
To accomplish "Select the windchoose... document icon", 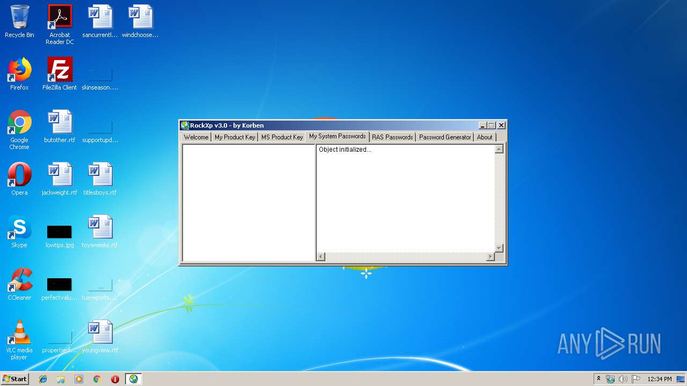I will [x=140, y=21].
